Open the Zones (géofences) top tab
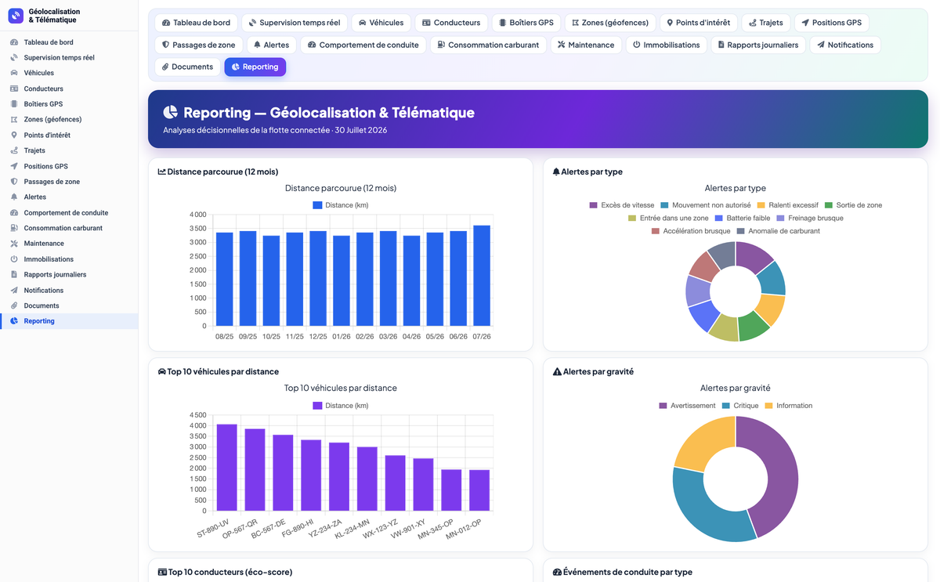 pyautogui.click(x=610, y=23)
